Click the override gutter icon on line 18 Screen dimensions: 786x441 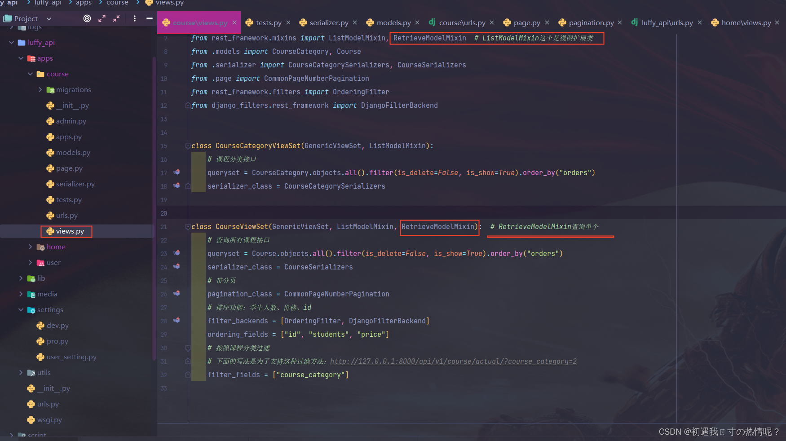(177, 185)
